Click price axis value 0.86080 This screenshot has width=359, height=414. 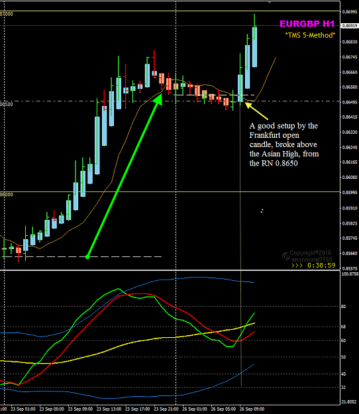click(x=350, y=177)
